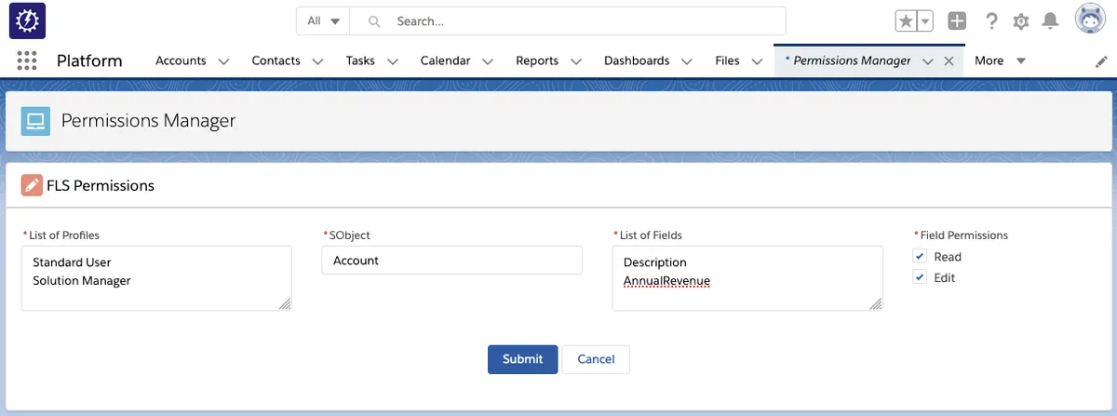
Task: Open the More navigation menu
Action: click(1000, 60)
